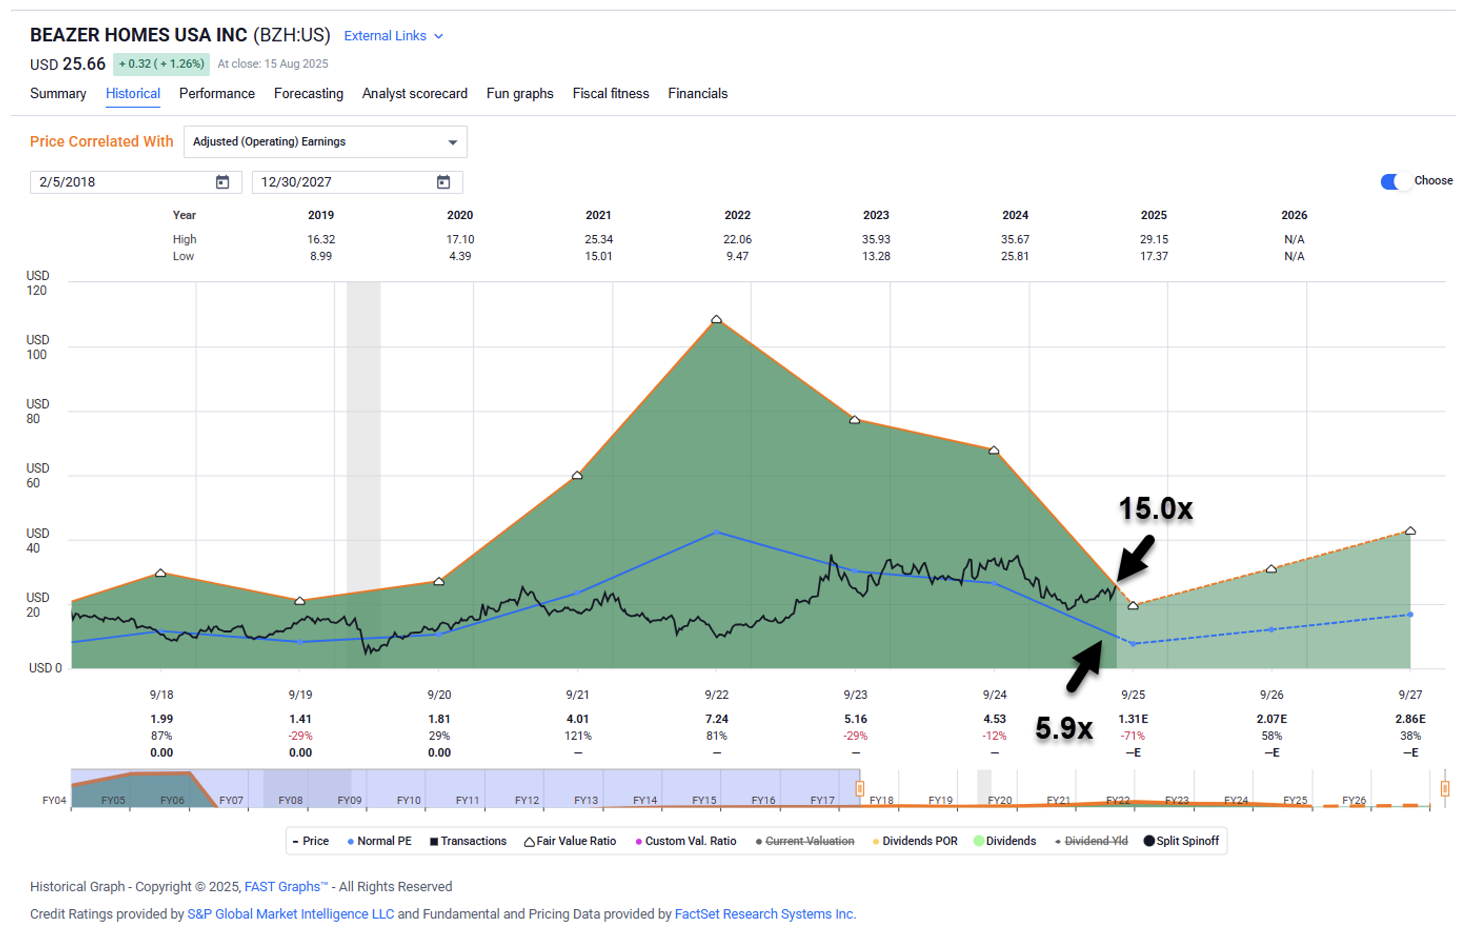1482x939 pixels.
Task: Click the 2020 low value 4.39
Action: click(x=460, y=256)
